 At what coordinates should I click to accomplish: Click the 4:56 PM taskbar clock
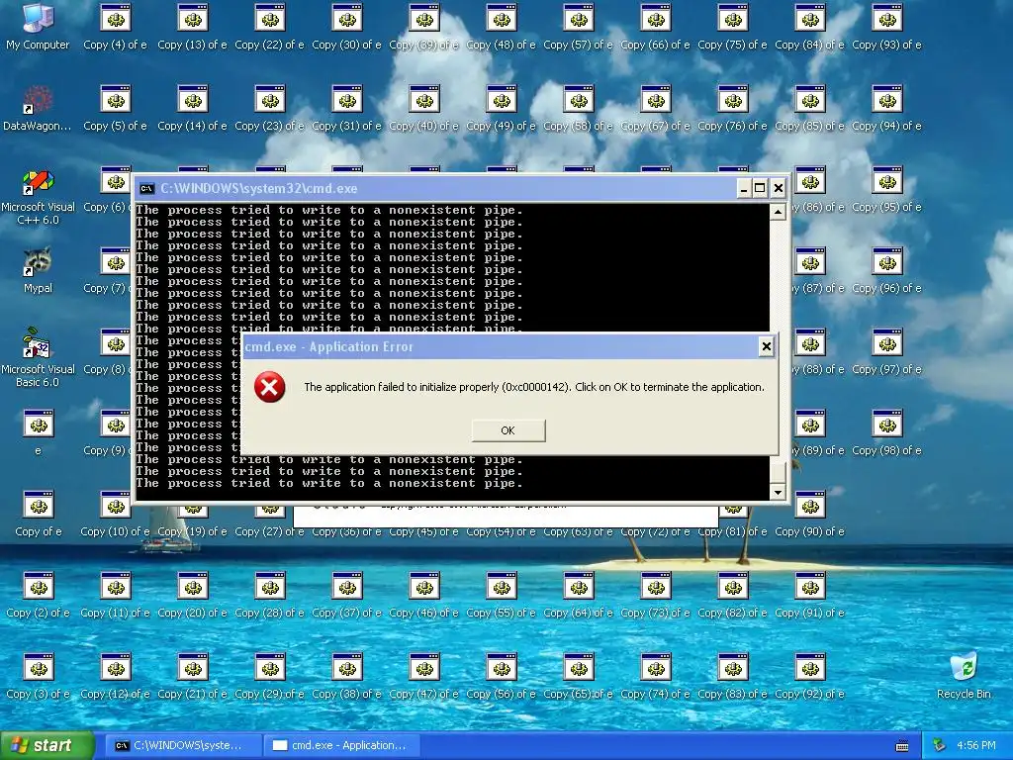(x=976, y=746)
